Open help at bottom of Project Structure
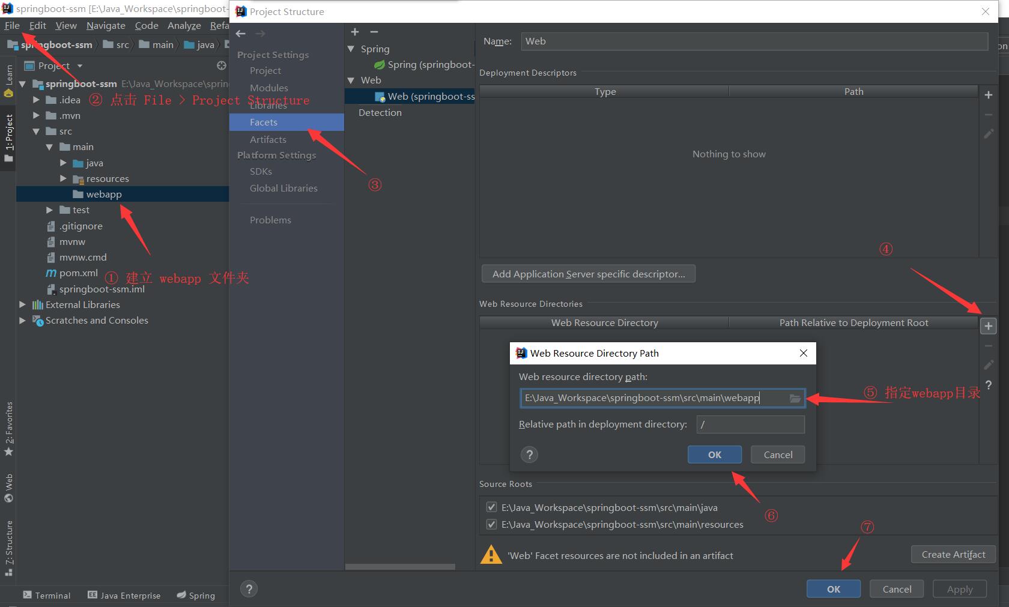1009x607 pixels. point(249,589)
